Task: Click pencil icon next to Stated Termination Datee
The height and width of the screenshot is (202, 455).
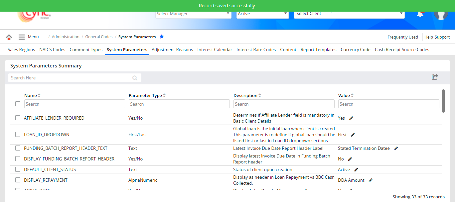Action: 396,148
